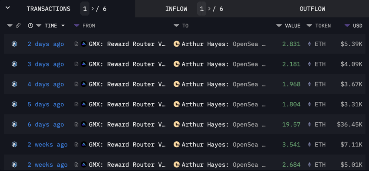
Task: Open GMX: Reward Router link in first row
Action: click(127, 44)
